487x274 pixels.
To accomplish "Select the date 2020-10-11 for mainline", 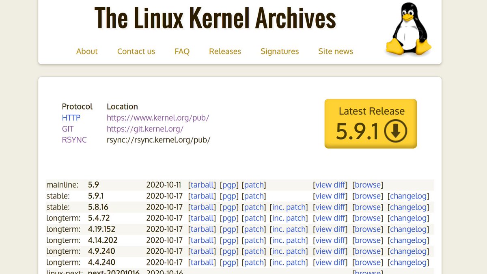I will (x=164, y=185).
